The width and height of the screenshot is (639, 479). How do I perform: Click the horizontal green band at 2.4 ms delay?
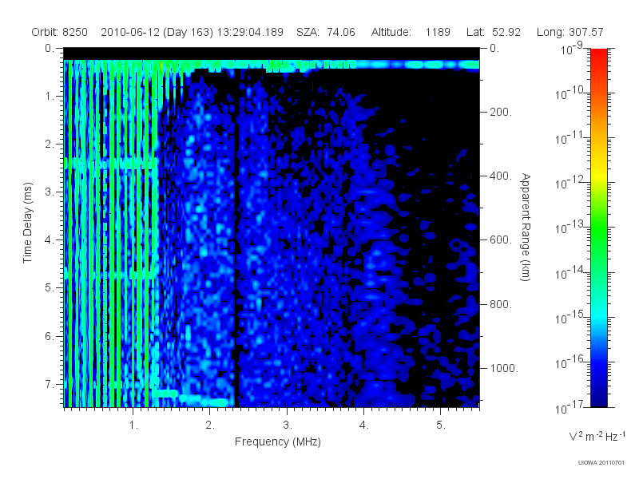111,164
